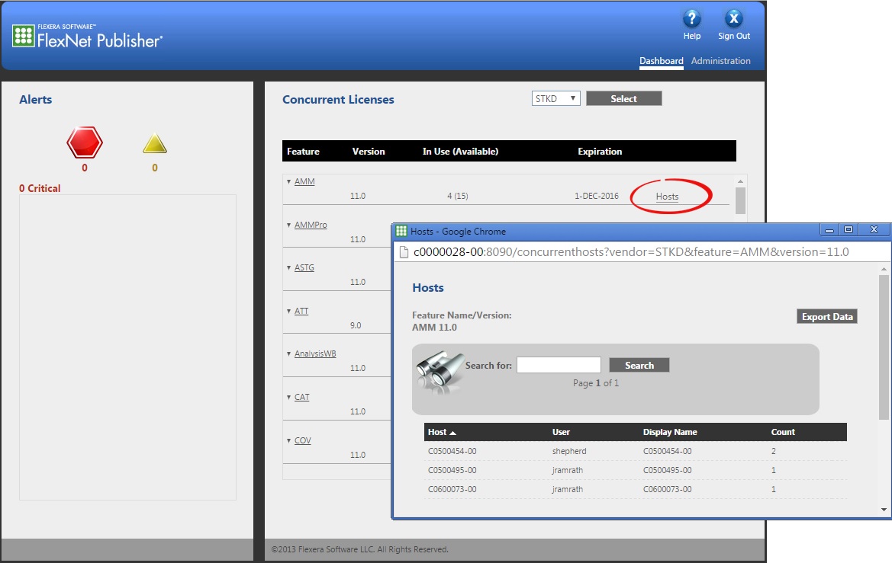Screen dimensions: 892x563
Task: Click the Search button in Hosts
Action: pos(639,365)
